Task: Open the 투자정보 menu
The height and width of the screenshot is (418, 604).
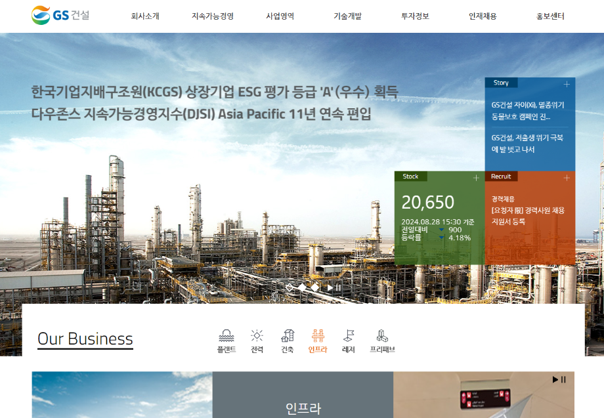Action: point(415,16)
